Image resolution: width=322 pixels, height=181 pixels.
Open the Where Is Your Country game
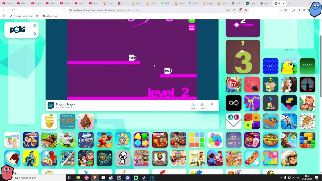(x=67, y=121)
